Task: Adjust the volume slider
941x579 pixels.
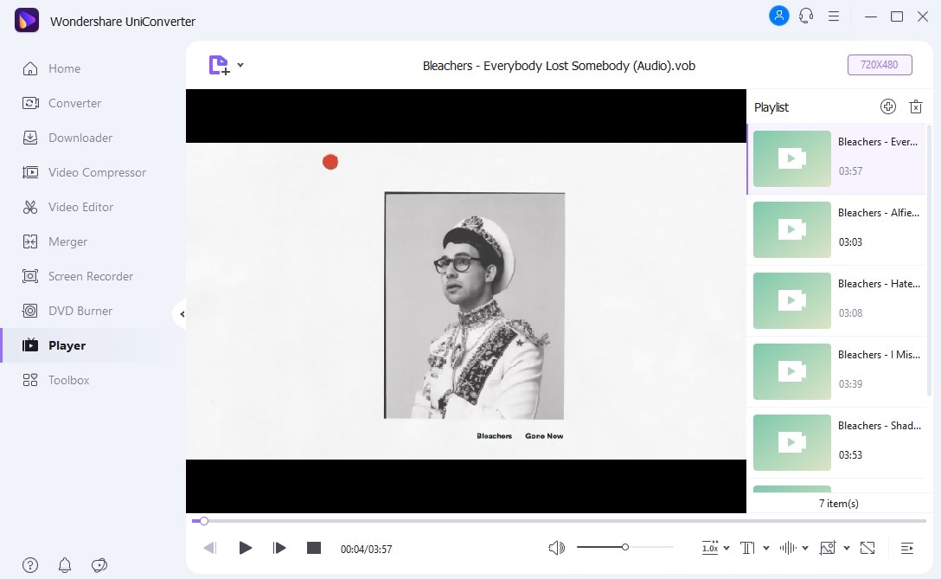Action: [624, 547]
